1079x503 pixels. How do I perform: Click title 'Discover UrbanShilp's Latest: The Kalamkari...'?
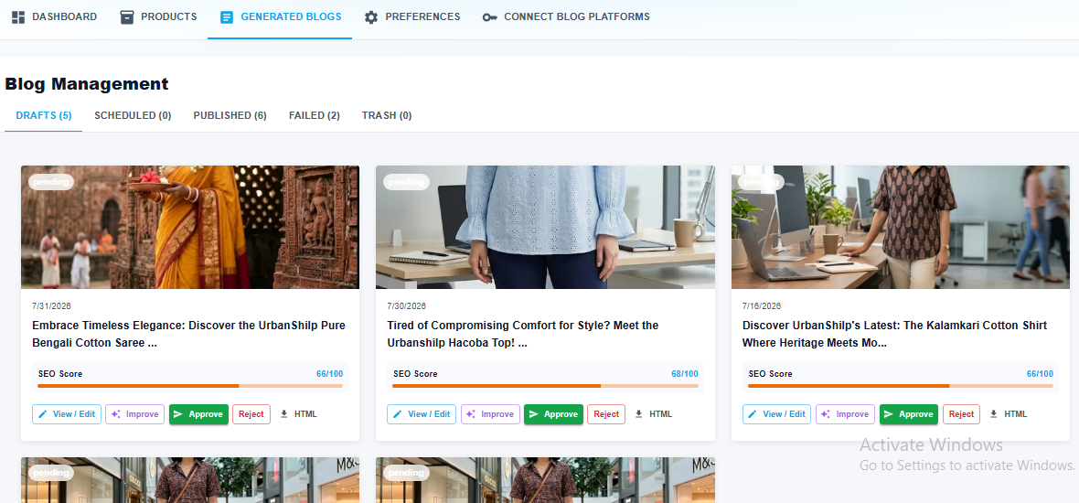pos(894,334)
